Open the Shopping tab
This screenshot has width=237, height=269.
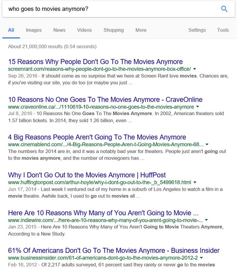tap(114, 30)
